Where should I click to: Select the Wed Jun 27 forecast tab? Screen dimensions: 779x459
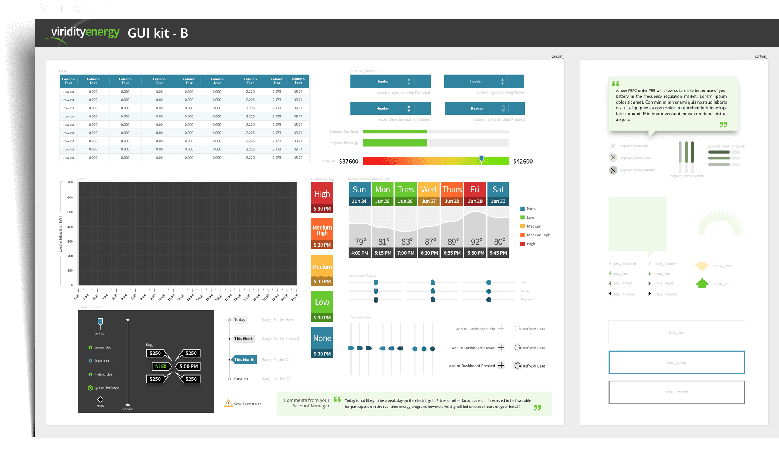tap(429, 194)
